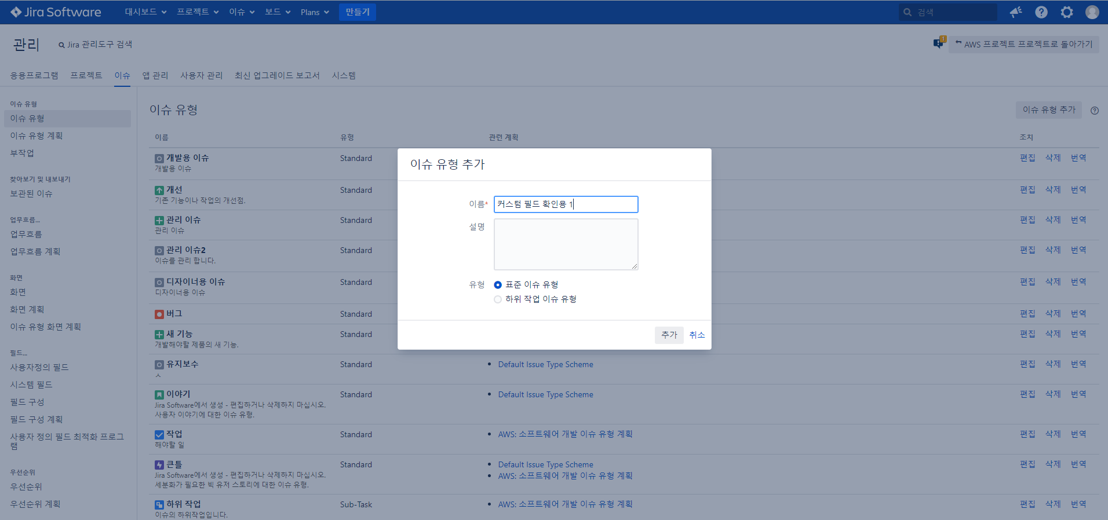Expand the 이슈 dropdown in top bar
The image size is (1108, 520).
click(x=242, y=12)
